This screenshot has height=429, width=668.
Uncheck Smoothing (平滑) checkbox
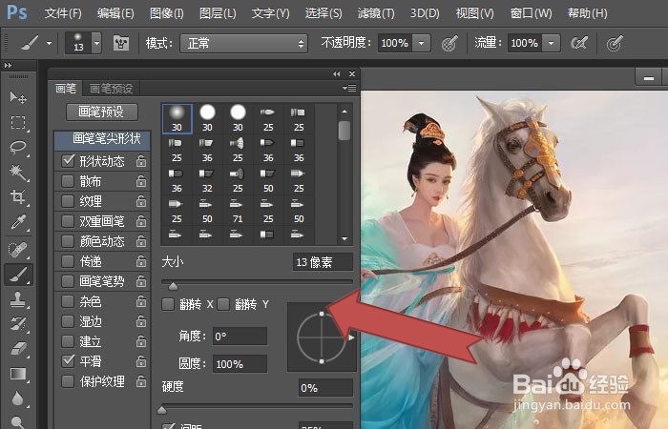pos(68,361)
